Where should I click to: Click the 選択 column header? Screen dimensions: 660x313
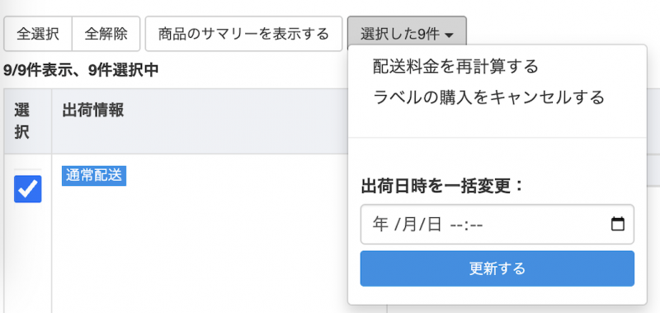point(22,121)
